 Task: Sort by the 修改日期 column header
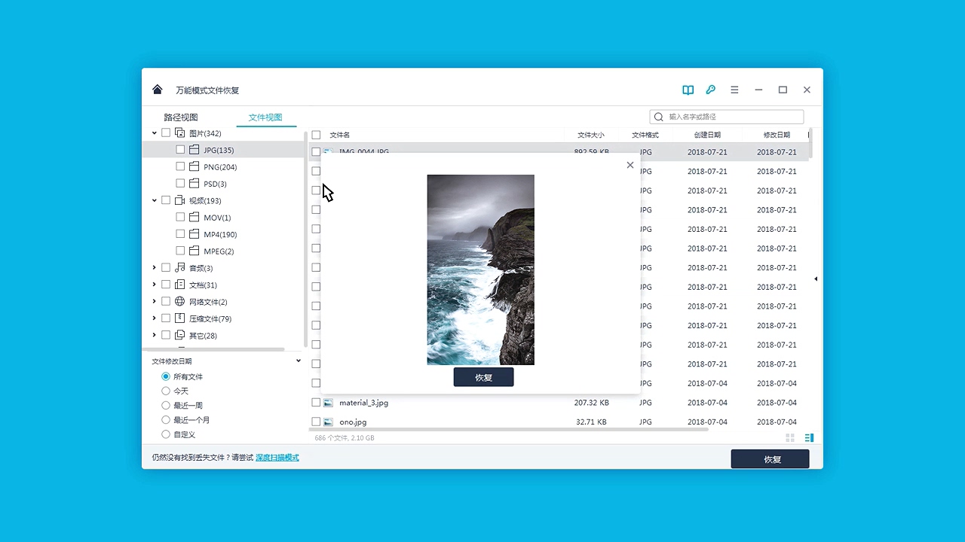777,135
